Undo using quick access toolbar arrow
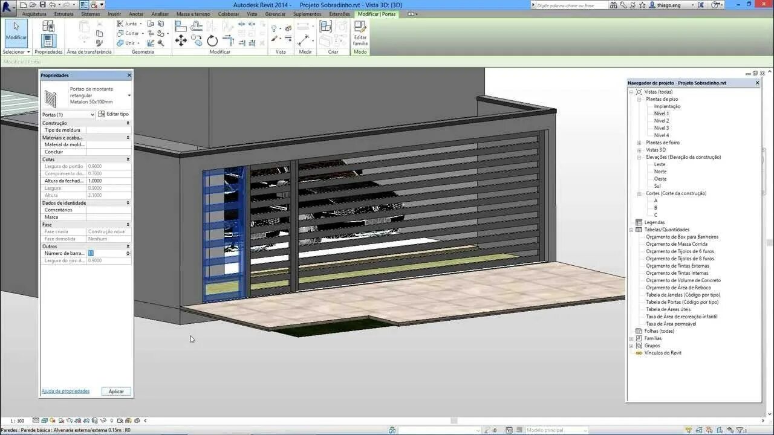 tap(53, 5)
